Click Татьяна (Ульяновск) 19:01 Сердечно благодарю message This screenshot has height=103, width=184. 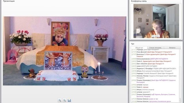pyautogui.click(x=154, y=81)
